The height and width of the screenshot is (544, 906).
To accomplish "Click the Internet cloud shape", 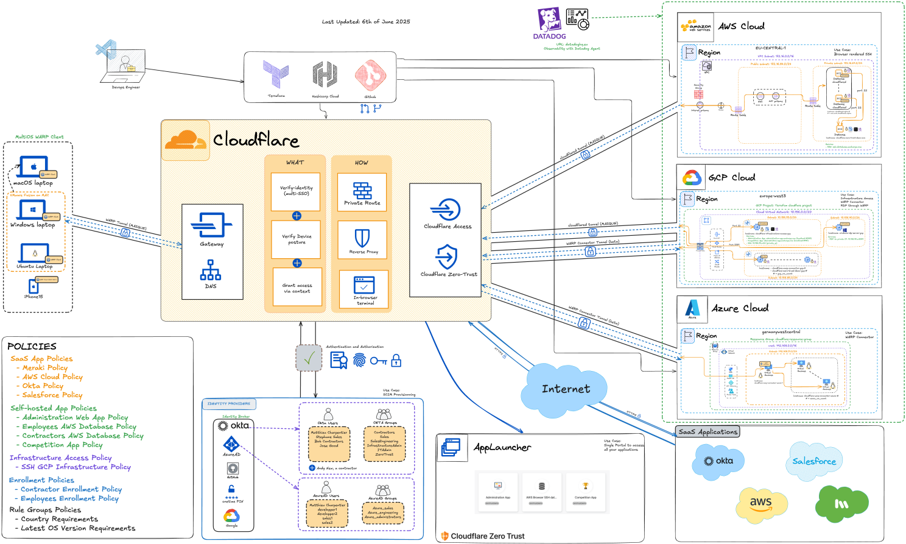I will pyautogui.click(x=565, y=389).
